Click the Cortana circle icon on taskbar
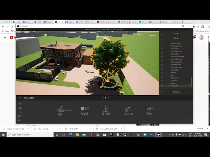The width and height of the screenshot is (210, 157). tap(57, 135)
